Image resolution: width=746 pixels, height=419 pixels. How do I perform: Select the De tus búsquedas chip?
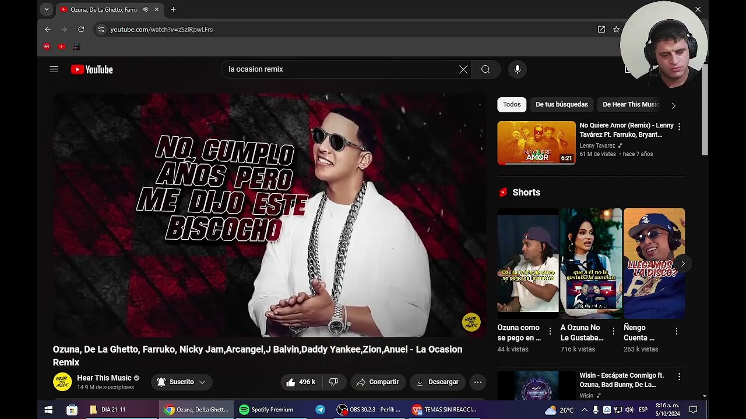pos(562,104)
